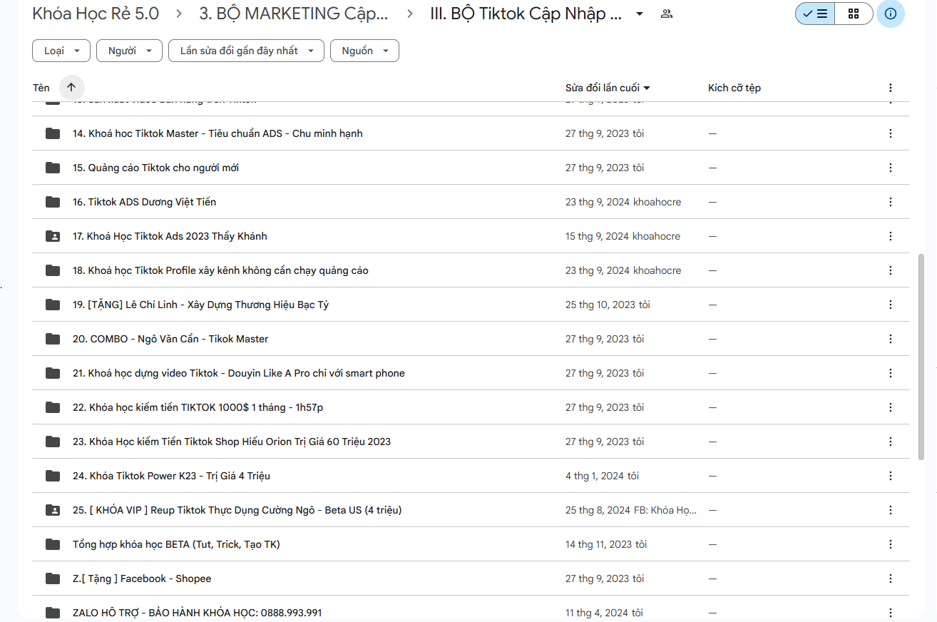Click shared folder icon for 17. Khoá Học Tiktok Ads

pos(53,236)
